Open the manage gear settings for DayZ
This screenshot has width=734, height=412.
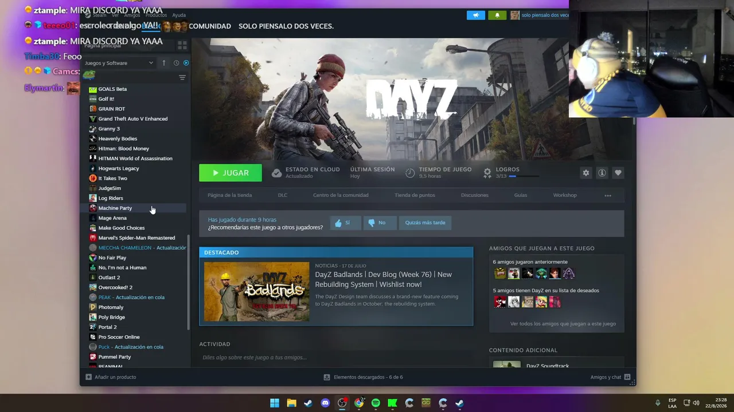pyautogui.click(x=585, y=173)
